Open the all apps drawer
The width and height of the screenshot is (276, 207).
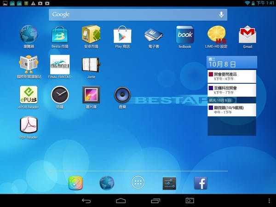[x=138, y=183]
